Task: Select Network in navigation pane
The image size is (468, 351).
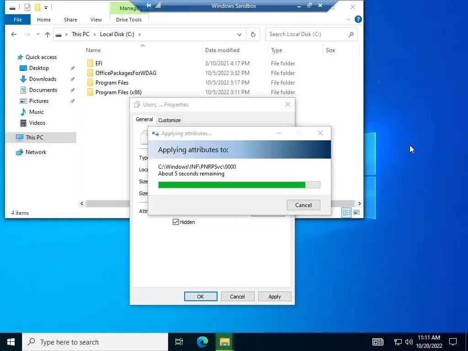Action: point(36,152)
